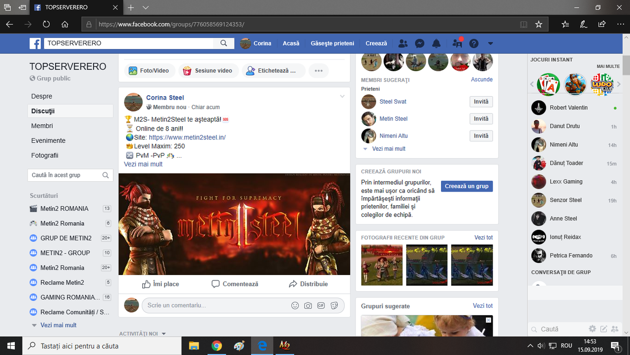Expand the Activități noi dropdown
Screen dimensions: 630x355
(143, 334)
